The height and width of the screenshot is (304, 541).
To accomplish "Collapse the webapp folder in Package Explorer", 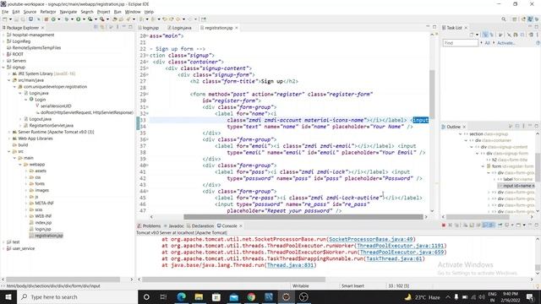I will click(20, 165).
